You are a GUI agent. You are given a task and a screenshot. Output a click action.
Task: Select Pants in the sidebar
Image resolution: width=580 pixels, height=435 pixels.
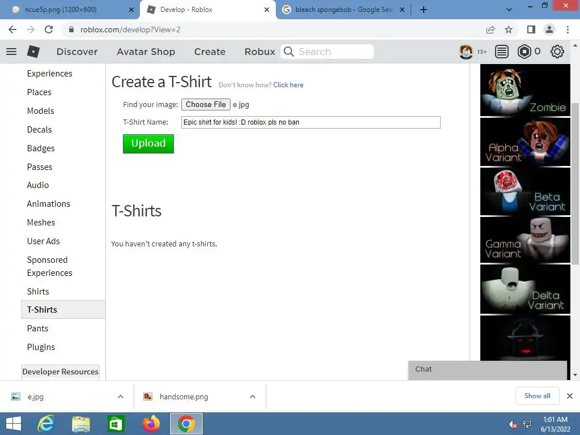(x=37, y=329)
